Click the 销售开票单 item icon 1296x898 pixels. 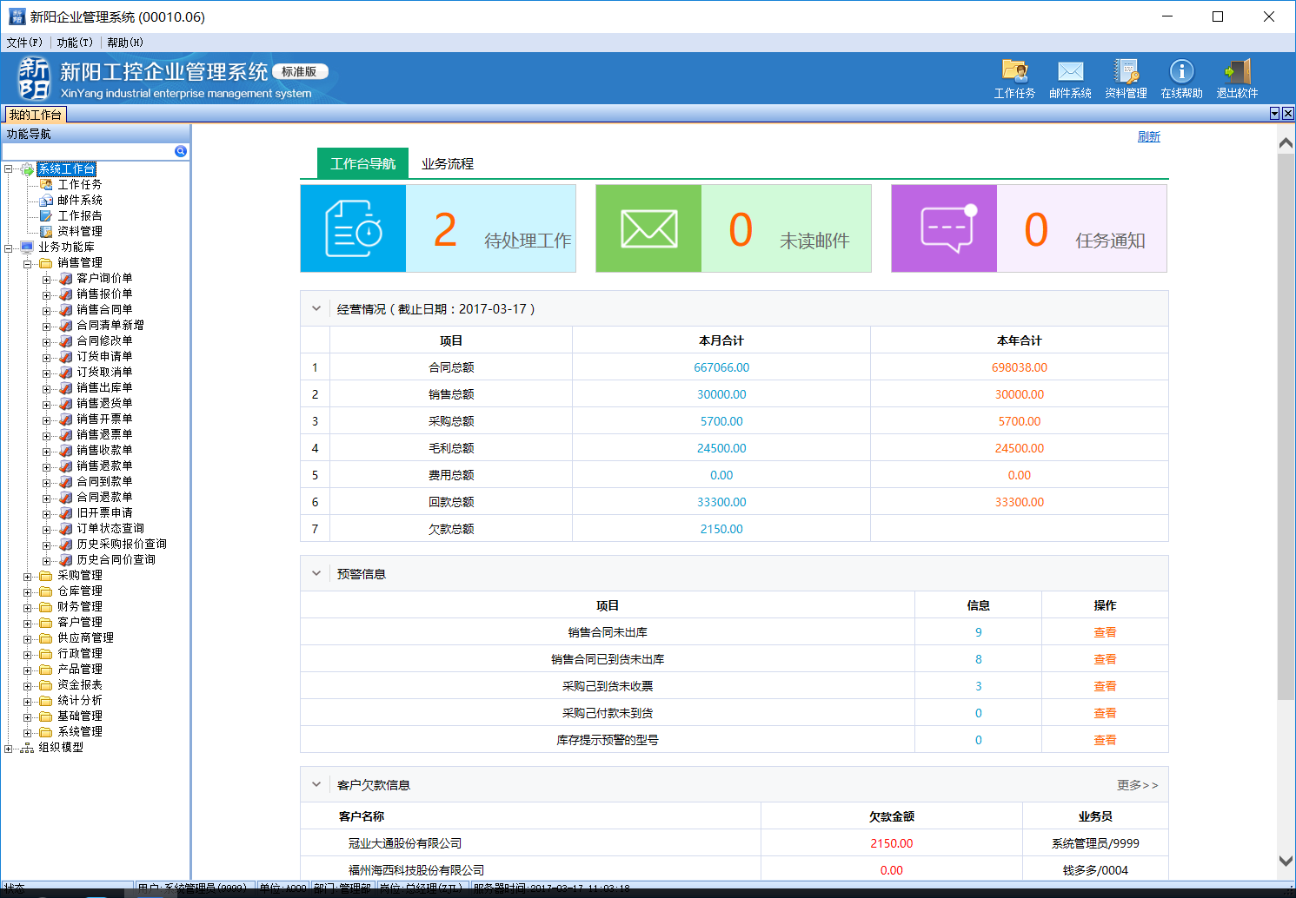pos(66,419)
